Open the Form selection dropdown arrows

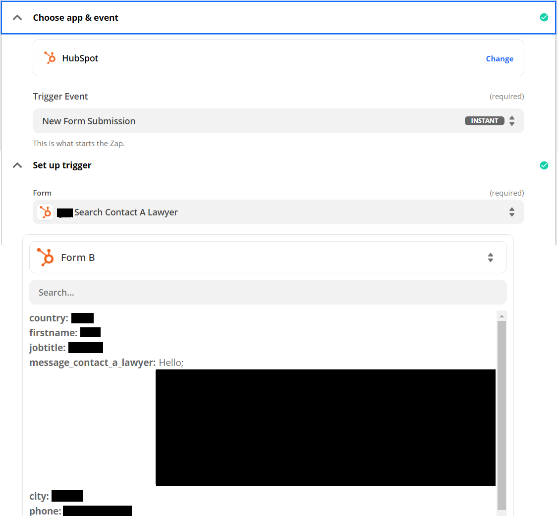coord(512,212)
